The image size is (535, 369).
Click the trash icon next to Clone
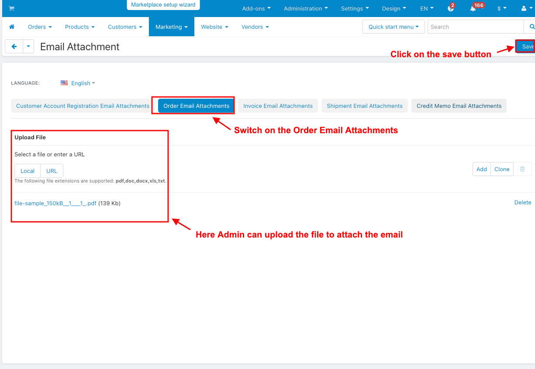click(522, 169)
